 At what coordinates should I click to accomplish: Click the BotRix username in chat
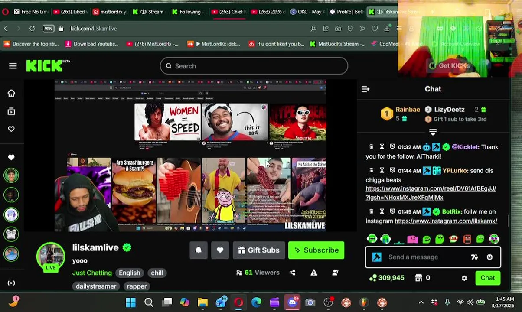(451, 211)
